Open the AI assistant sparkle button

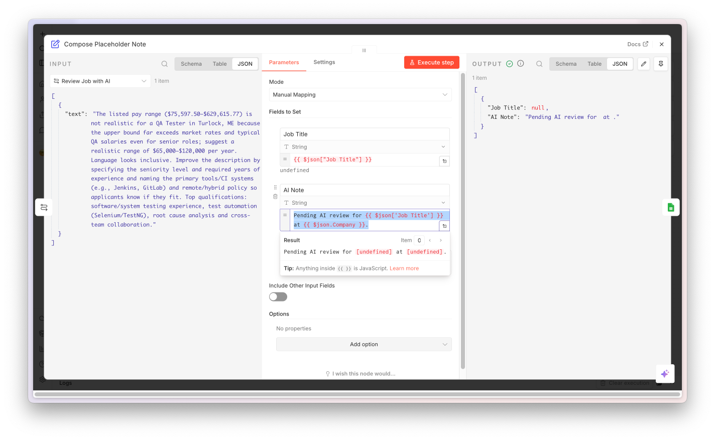coord(665,374)
